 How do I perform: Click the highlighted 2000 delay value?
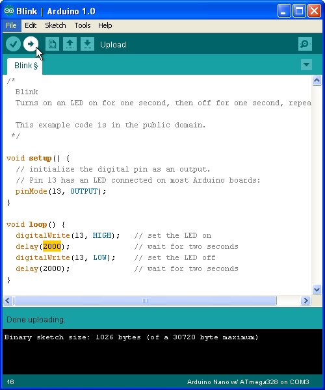52,246
